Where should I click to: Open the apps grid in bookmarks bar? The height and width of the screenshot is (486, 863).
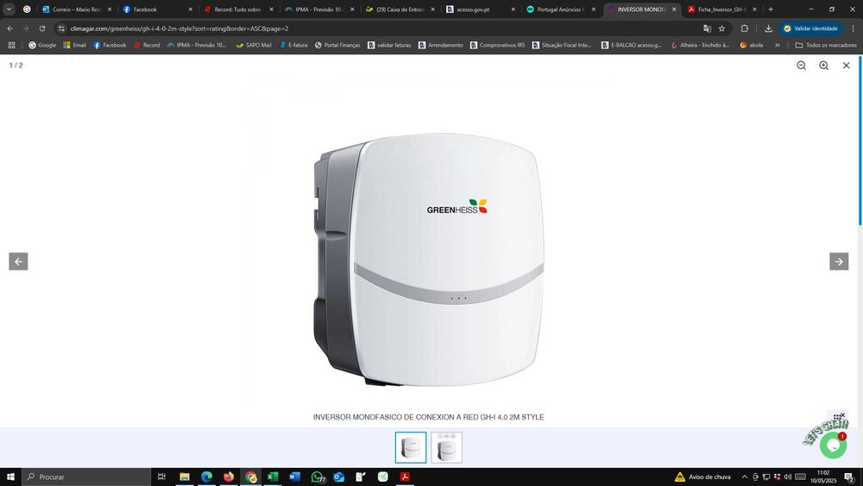[11, 45]
